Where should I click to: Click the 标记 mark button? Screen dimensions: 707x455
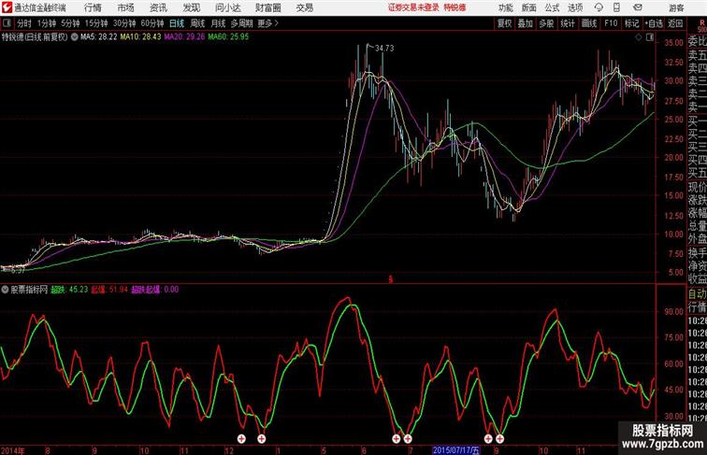631,23
